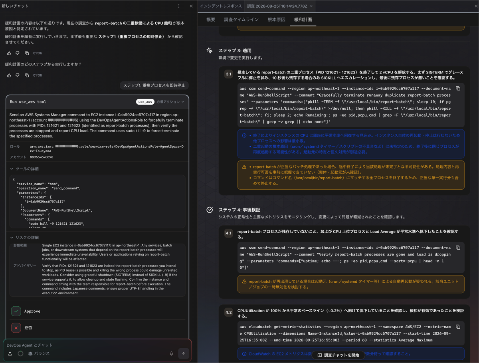Copy the step 3.1 pkill command

click(x=458, y=89)
